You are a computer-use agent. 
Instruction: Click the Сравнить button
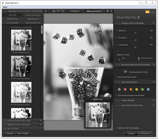75,11
